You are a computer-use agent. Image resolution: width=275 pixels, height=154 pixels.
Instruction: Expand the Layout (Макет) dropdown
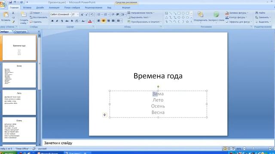(36, 13)
